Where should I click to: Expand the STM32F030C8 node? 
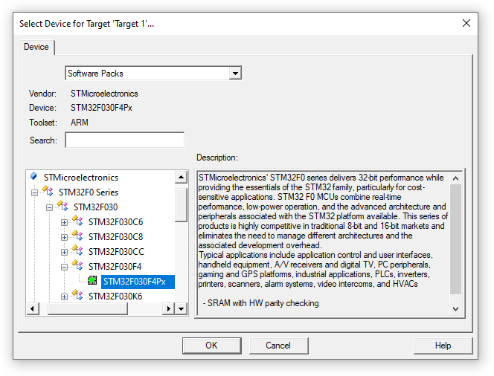pyautogui.click(x=64, y=237)
